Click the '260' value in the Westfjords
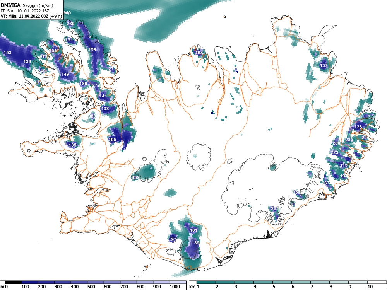Viewport: 387px width, 290px height. pos(70,24)
